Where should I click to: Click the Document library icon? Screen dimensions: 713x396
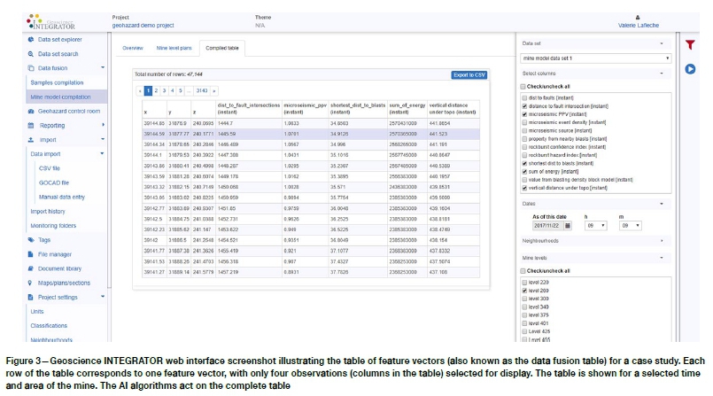[x=31, y=268]
